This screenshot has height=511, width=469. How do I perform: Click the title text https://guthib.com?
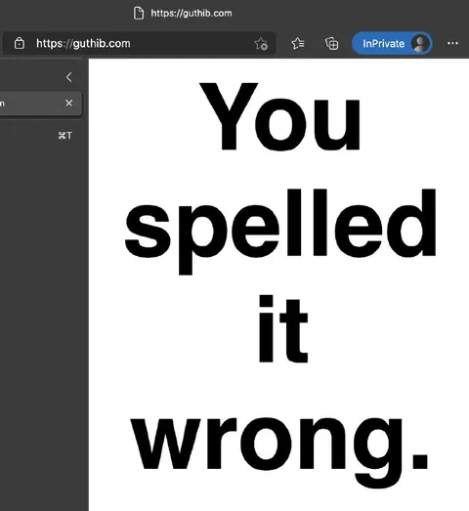pyautogui.click(x=192, y=14)
